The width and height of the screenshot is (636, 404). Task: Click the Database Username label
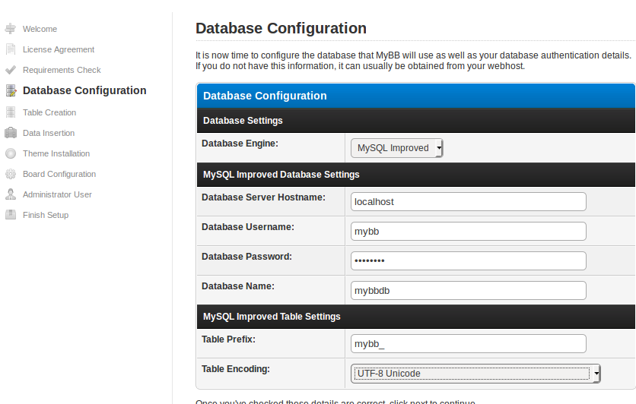point(248,227)
